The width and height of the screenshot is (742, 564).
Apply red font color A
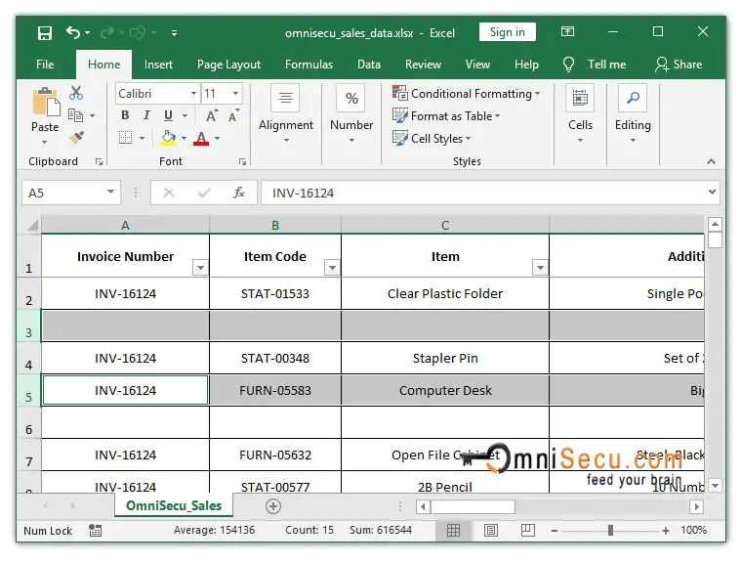click(201, 139)
